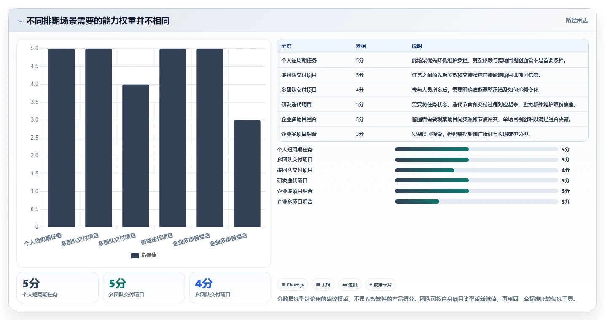Image resolution: width=605 pixels, height=320 pixels.
Task: Click table cell 研发迭代项目
Action: [296, 105]
